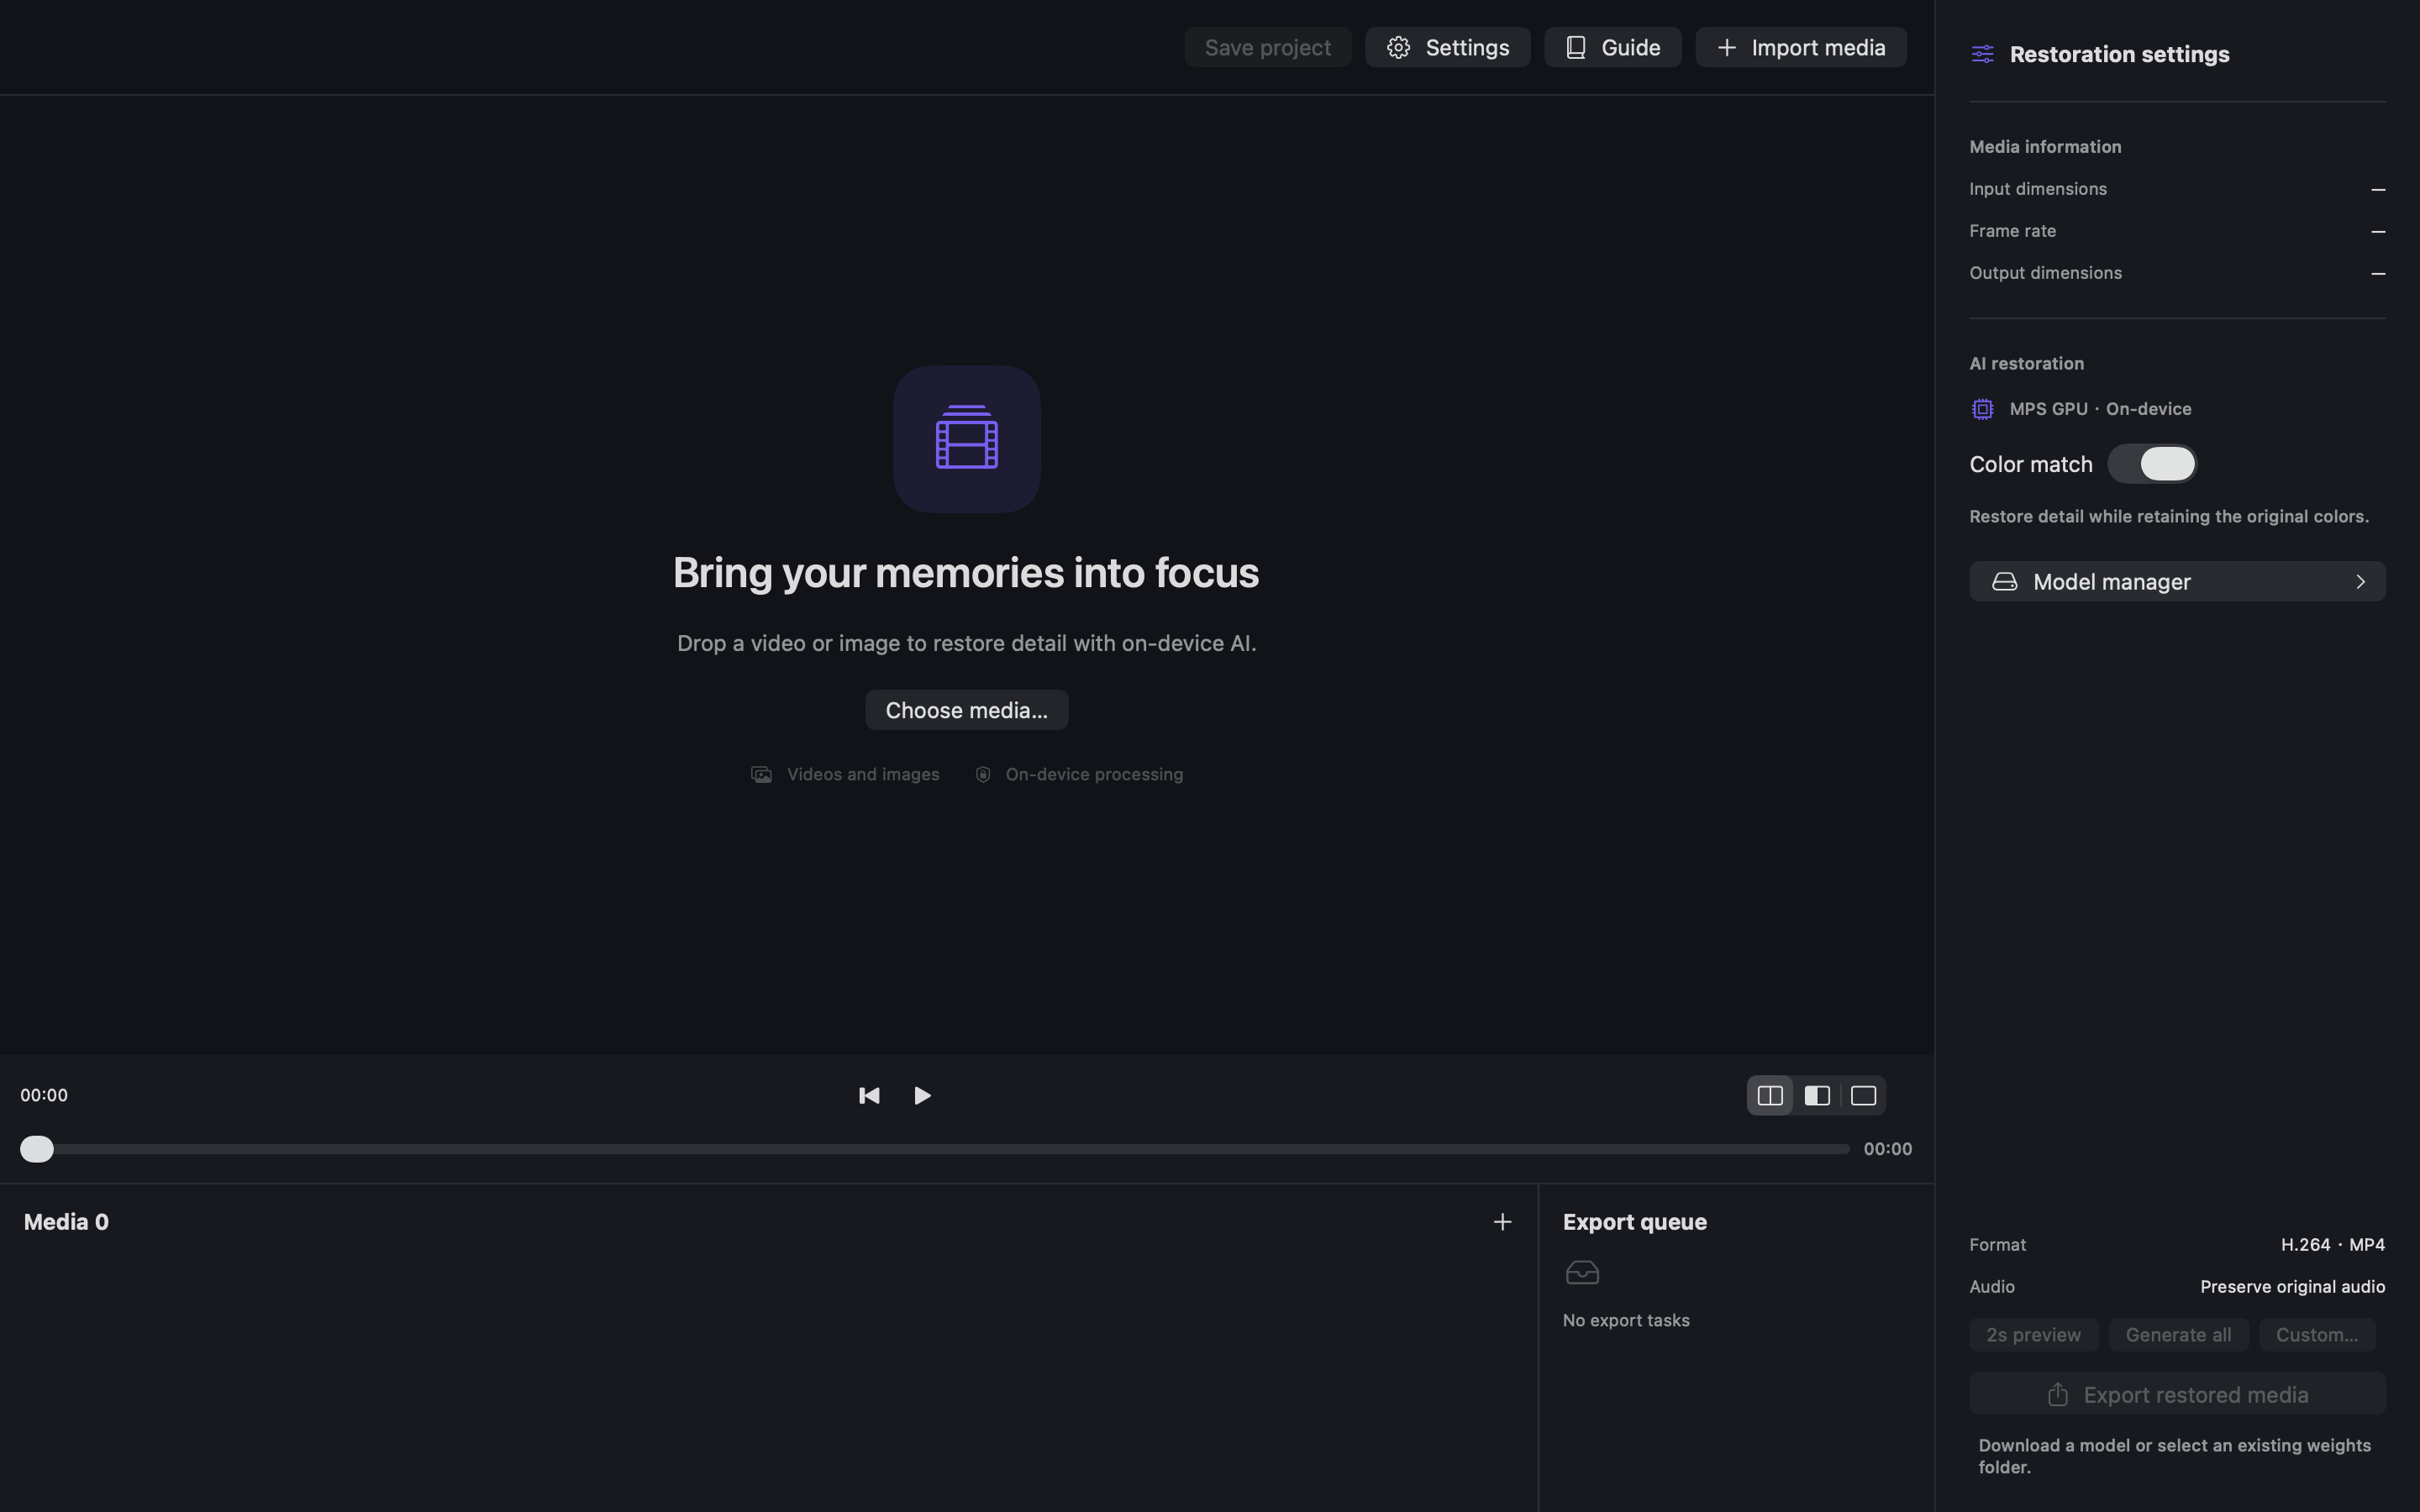The height and width of the screenshot is (1512, 2420).
Task: Click the On-device processing shield icon
Action: click(983, 775)
